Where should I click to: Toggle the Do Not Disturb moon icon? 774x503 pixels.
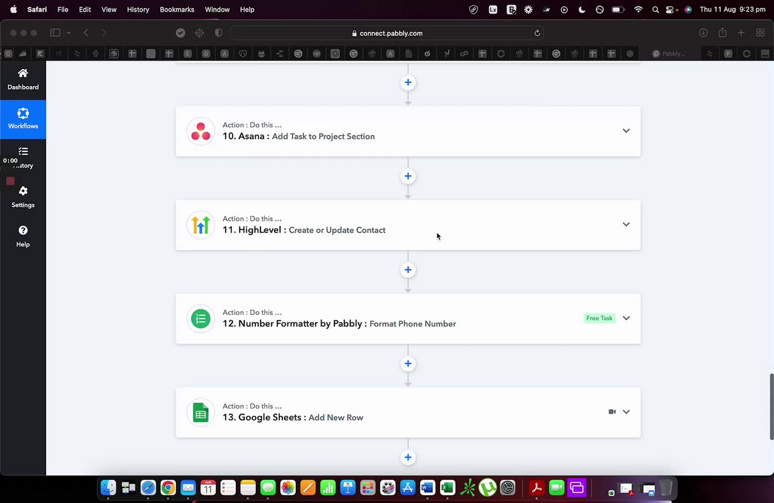tap(582, 10)
